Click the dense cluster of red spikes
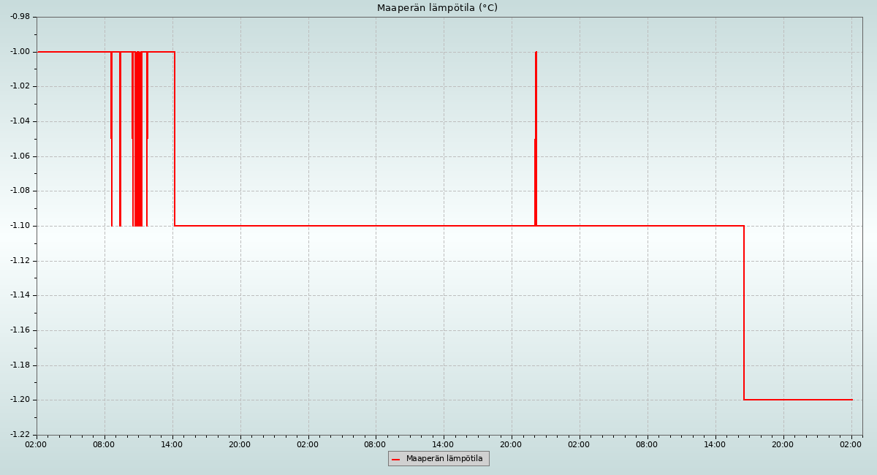Image resolution: width=877 pixels, height=475 pixels. point(137,139)
